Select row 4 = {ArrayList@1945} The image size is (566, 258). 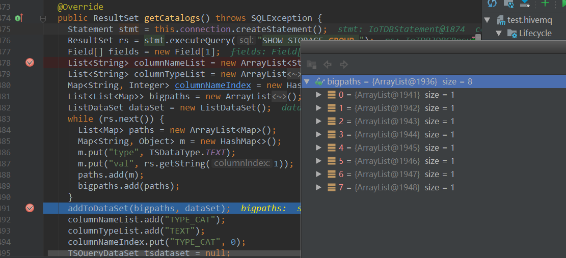434,148
